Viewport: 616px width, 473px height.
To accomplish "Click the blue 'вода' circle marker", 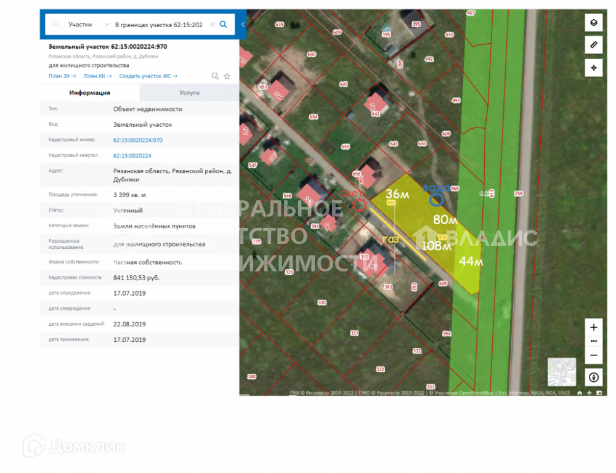I will (436, 200).
